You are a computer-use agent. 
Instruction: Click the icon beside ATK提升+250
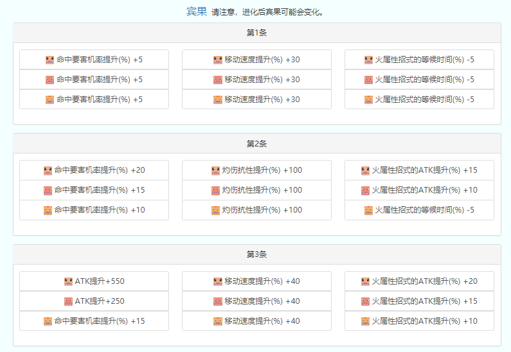click(69, 301)
